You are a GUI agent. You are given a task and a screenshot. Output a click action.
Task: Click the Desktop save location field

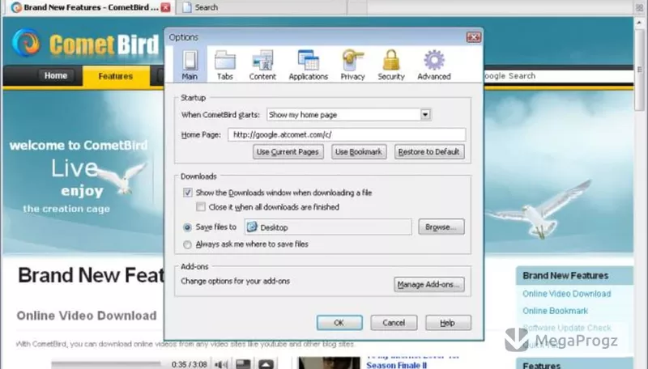click(328, 227)
